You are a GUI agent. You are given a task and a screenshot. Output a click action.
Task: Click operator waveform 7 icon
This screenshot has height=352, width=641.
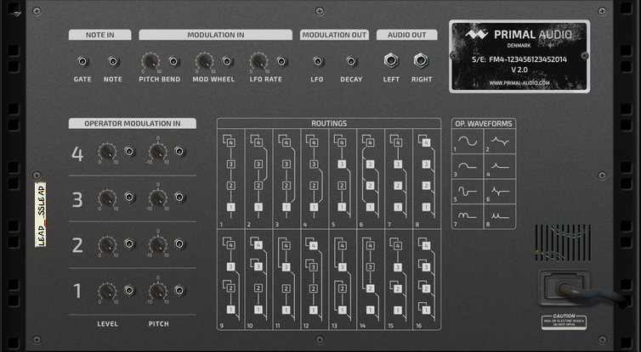(468, 215)
